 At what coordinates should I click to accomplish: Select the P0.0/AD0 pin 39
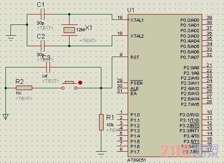[x=207, y=19]
